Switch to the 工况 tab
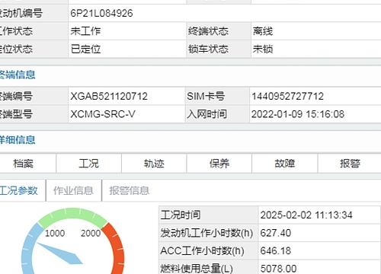Viewport: 381px width, 274px height. [88, 164]
